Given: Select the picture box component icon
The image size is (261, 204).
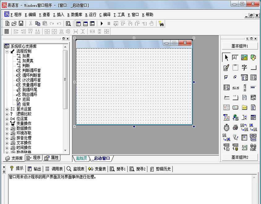Looking at the screenshot, I should 244,57.
